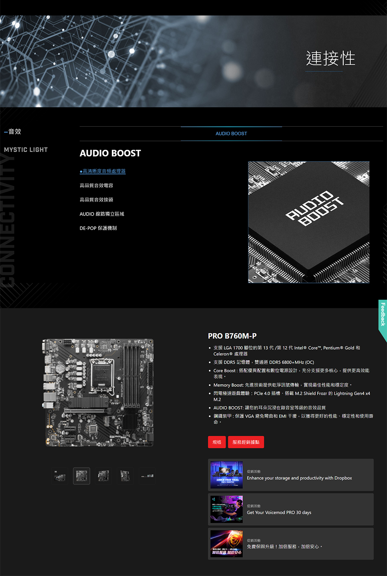Open the Voicemod PRO 30 days promotion
Screen dimensions: 387x576
click(291, 509)
